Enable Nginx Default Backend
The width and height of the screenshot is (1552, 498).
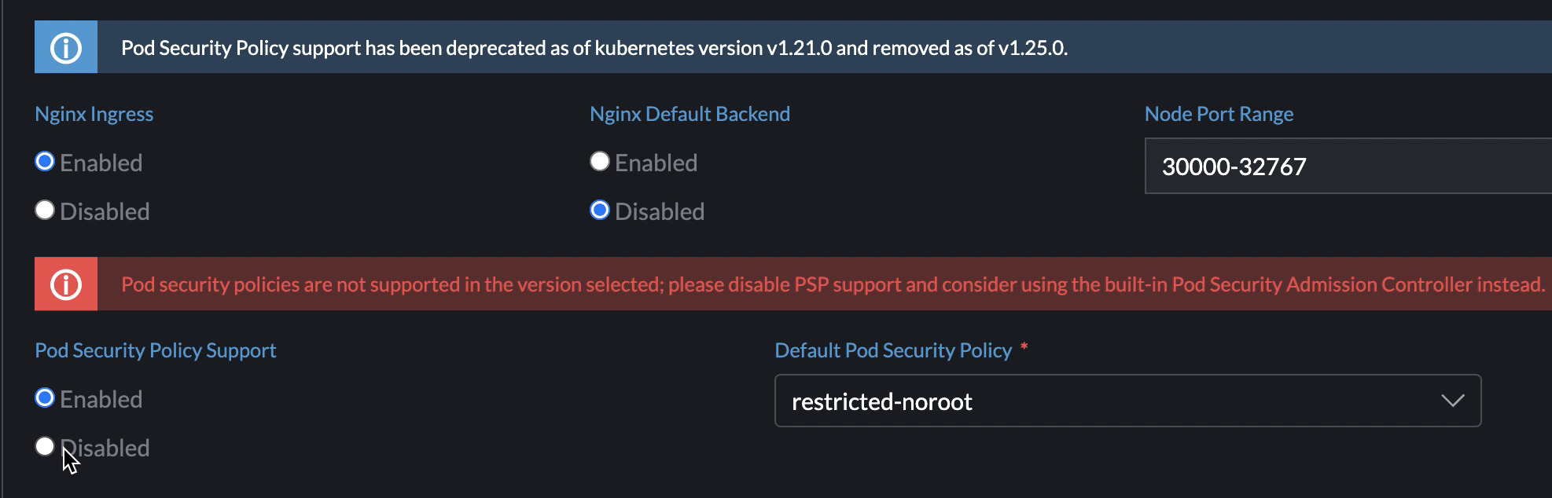599,161
